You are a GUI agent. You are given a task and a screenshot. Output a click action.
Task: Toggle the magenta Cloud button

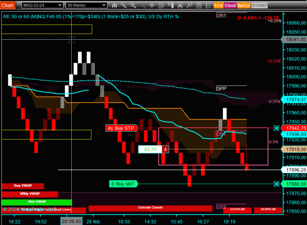(230, 5)
